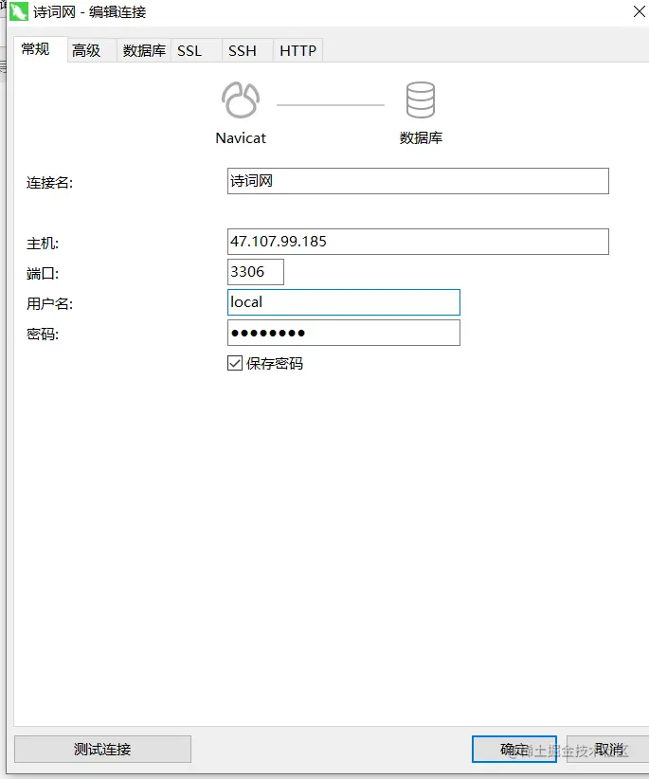Click the 主机 field with 47.107.99.185
This screenshot has height=779, width=649.
418,242
